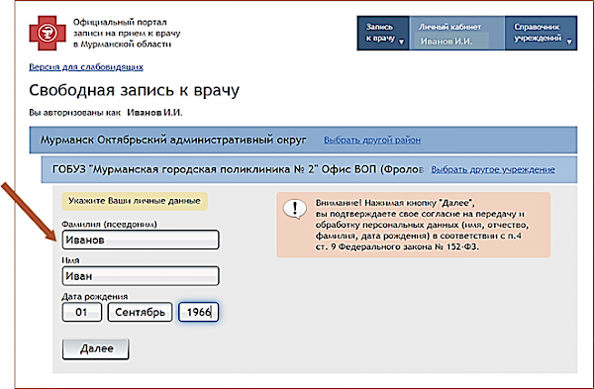This screenshot has height=389, width=594.
Task: Open the Справочник учреждений menu
Action: [x=541, y=33]
